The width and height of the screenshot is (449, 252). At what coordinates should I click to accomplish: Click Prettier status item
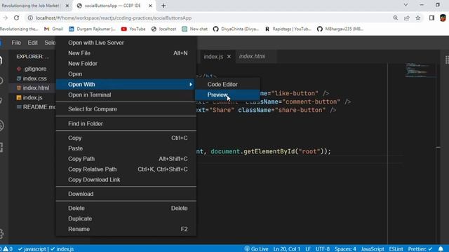[420, 249]
